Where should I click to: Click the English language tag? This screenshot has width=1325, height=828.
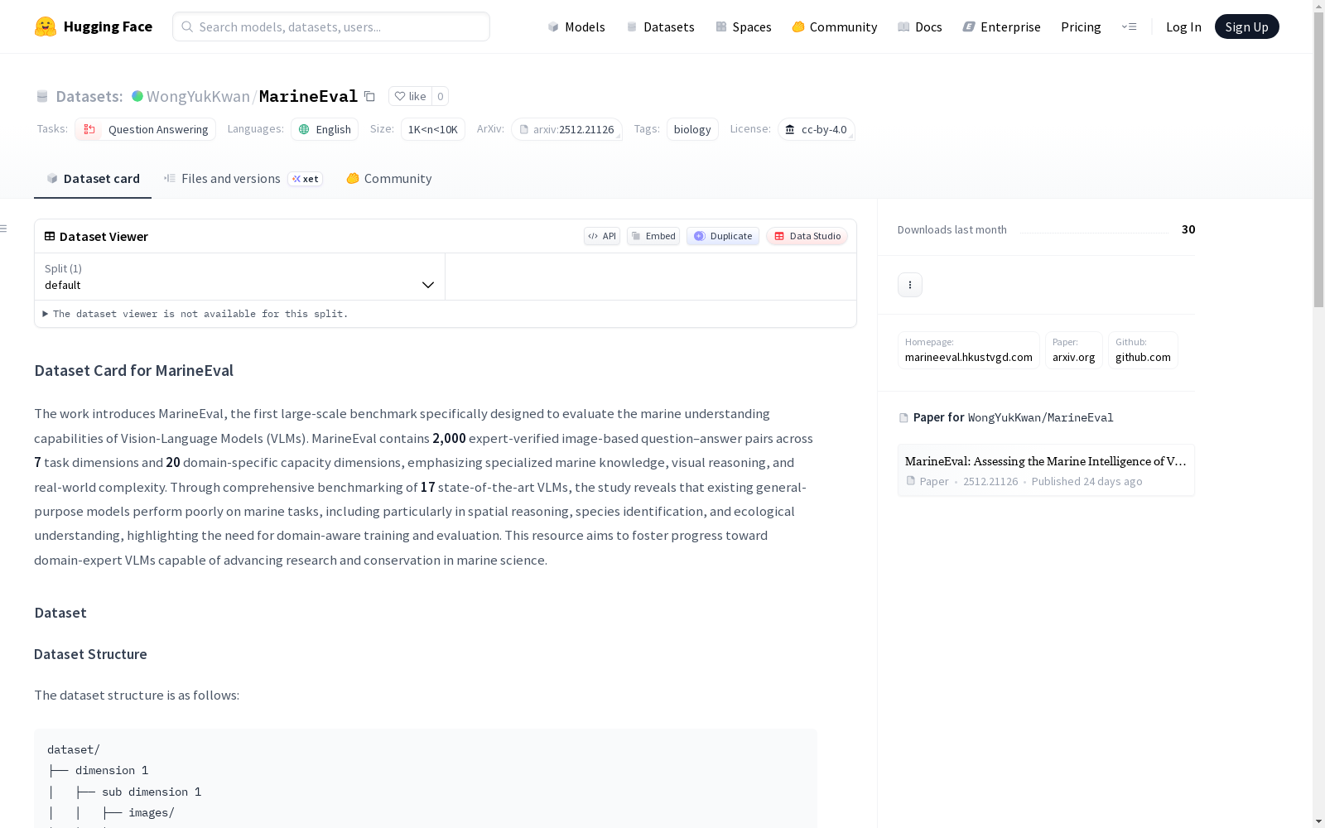point(325,129)
